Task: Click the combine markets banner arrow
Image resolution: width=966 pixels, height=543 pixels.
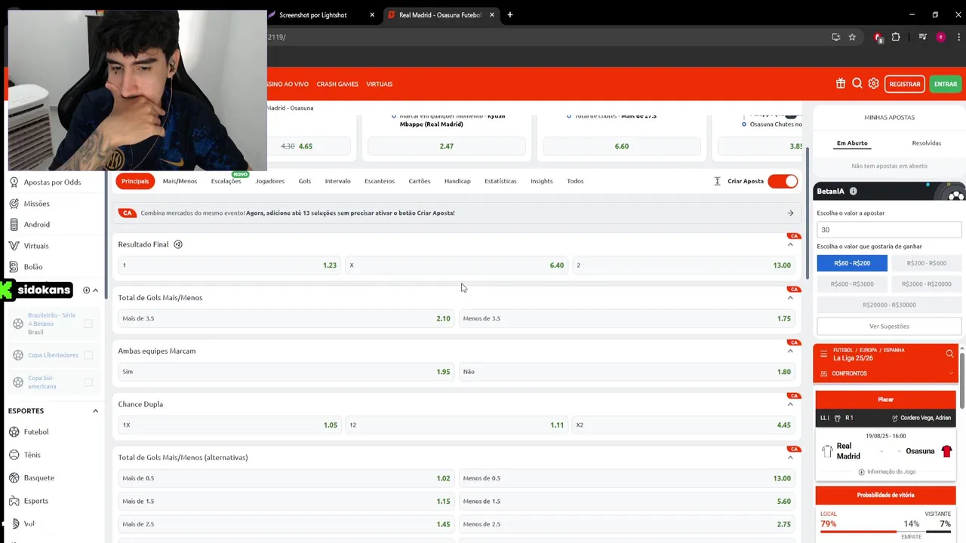Action: tap(790, 213)
